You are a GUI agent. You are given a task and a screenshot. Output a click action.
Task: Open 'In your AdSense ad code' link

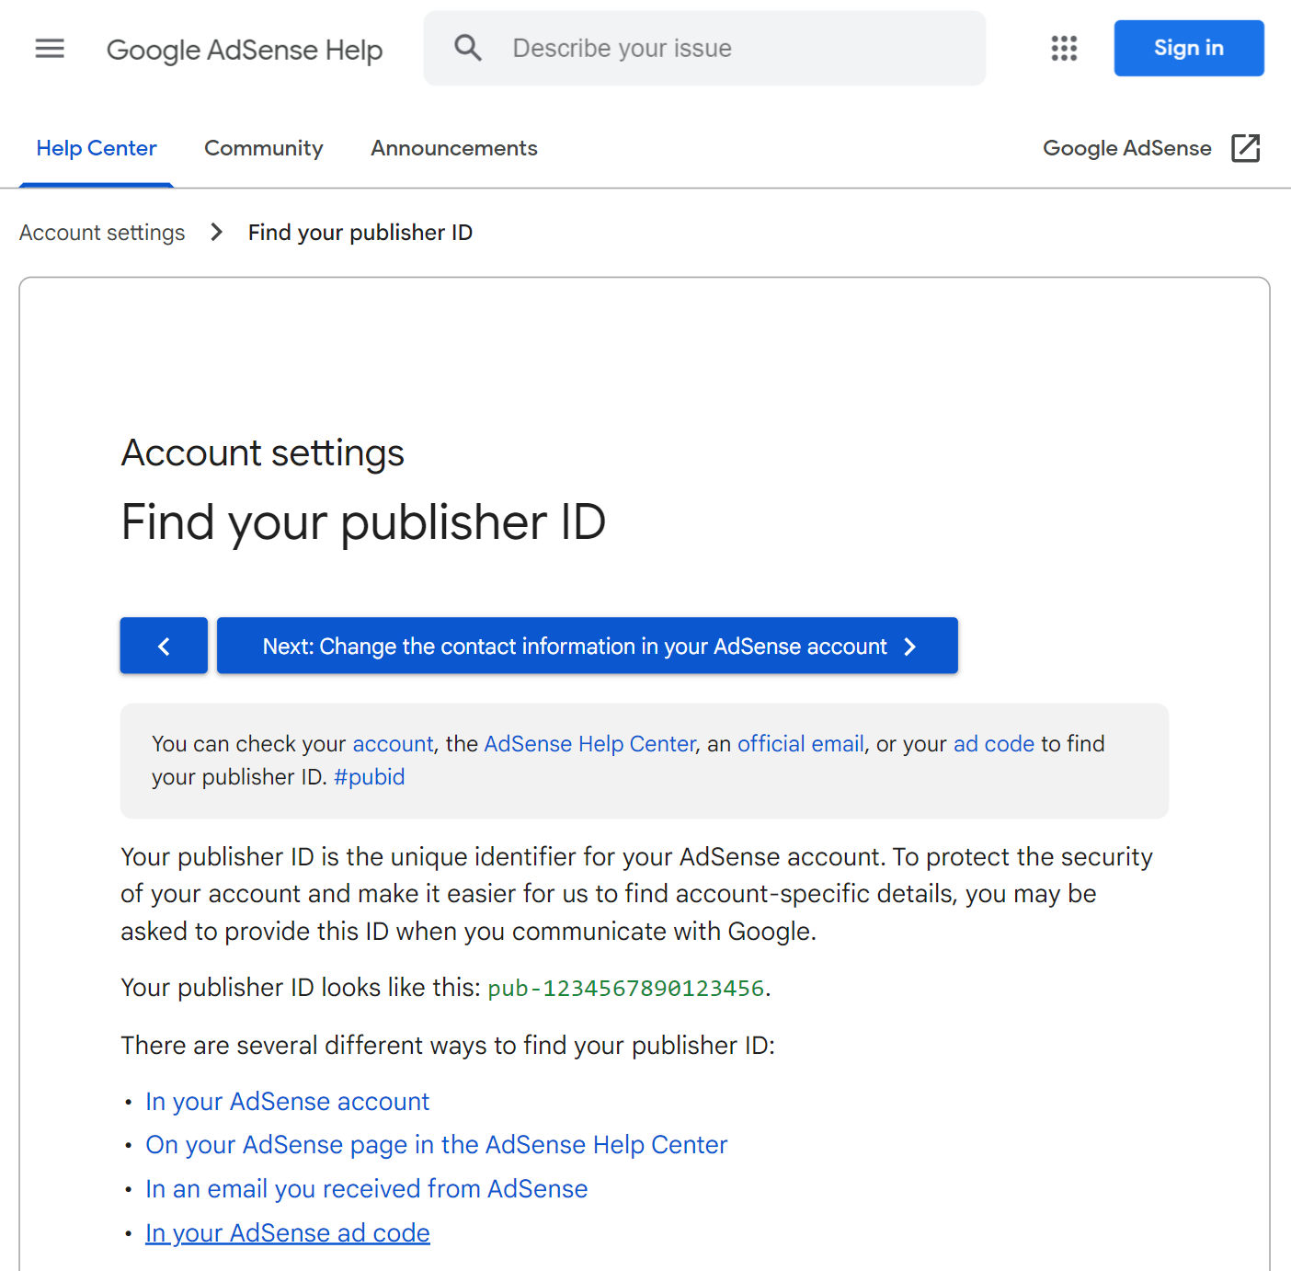(288, 1232)
